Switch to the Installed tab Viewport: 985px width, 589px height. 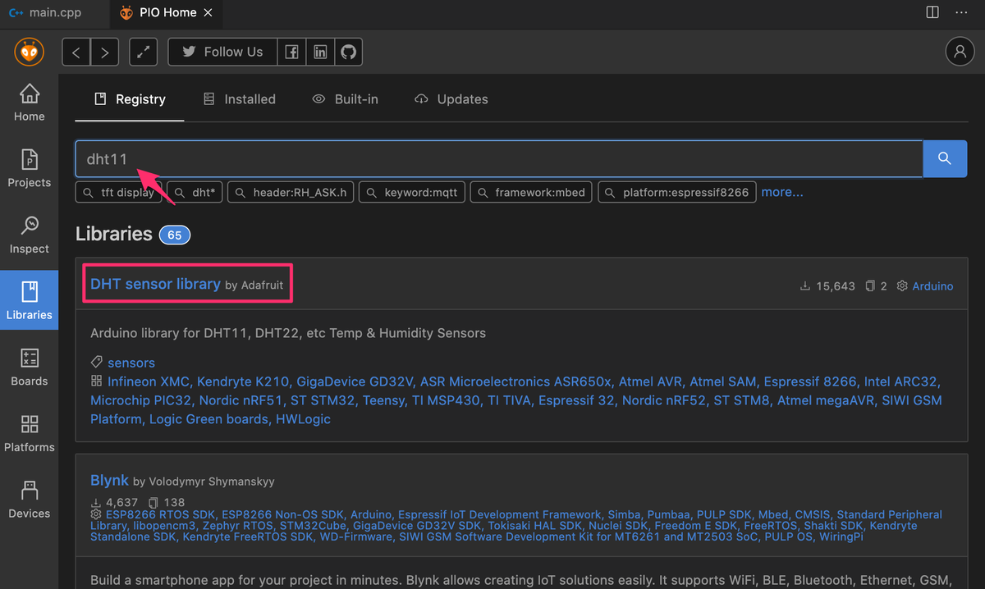pos(239,99)
